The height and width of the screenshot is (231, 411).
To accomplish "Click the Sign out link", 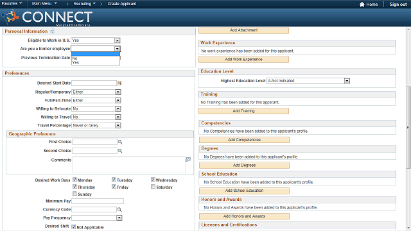I will (x=398, y=4).
